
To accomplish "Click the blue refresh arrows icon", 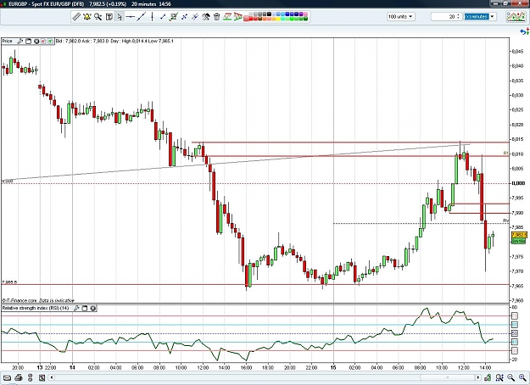I will (524, 31).
